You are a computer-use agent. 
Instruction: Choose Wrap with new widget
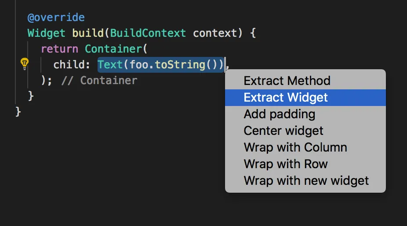[306, 180]
